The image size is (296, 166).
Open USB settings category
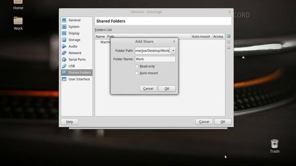click(77, 66)
